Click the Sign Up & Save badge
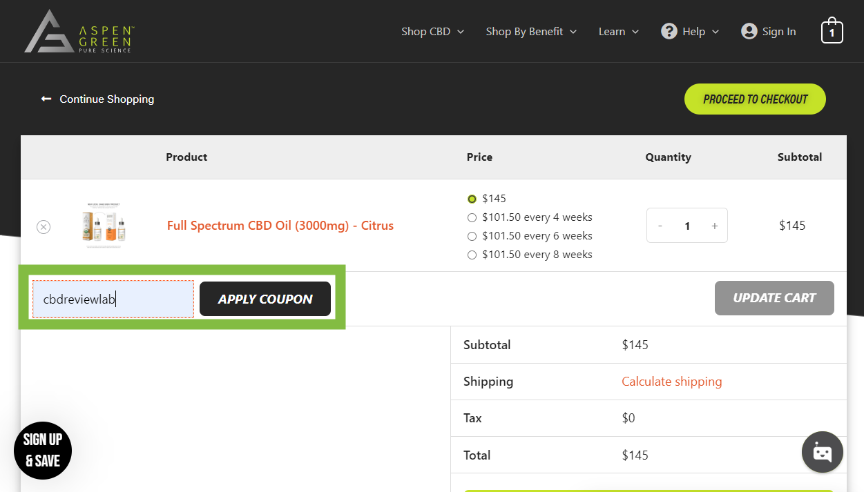 (43, 451)
